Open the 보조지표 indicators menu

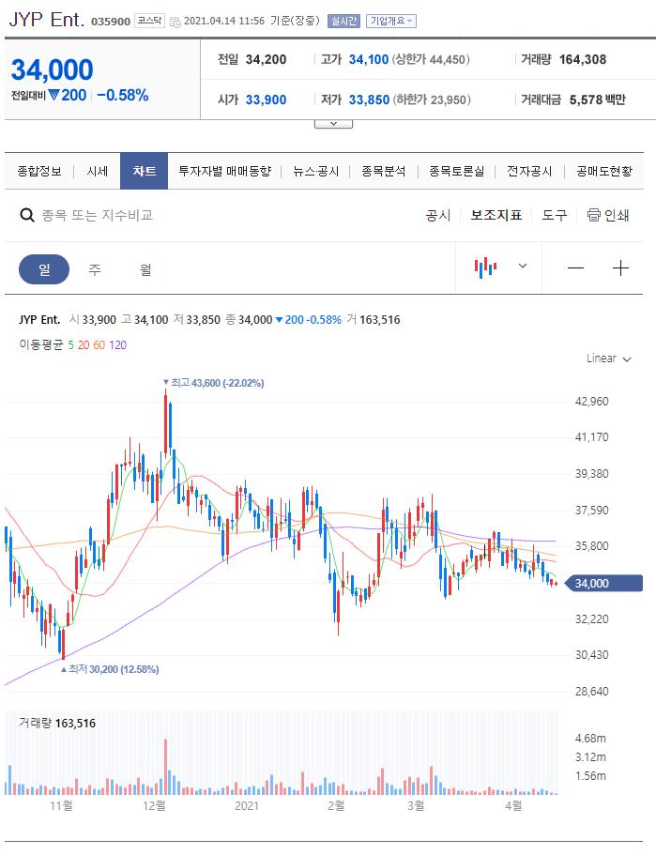[x=496, y=215]
